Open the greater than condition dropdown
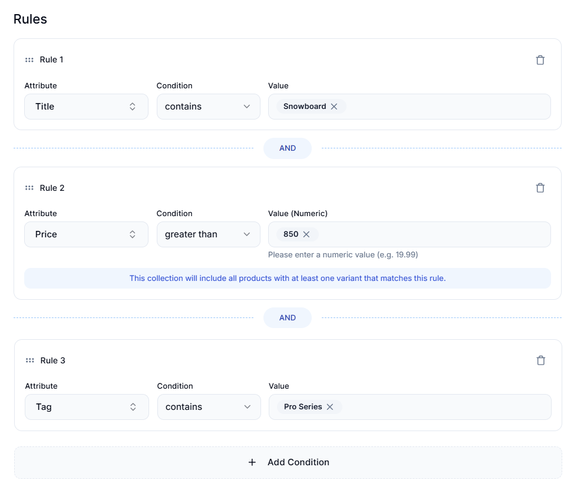This screenshot has width=574, height=490. tap(208, 234)
